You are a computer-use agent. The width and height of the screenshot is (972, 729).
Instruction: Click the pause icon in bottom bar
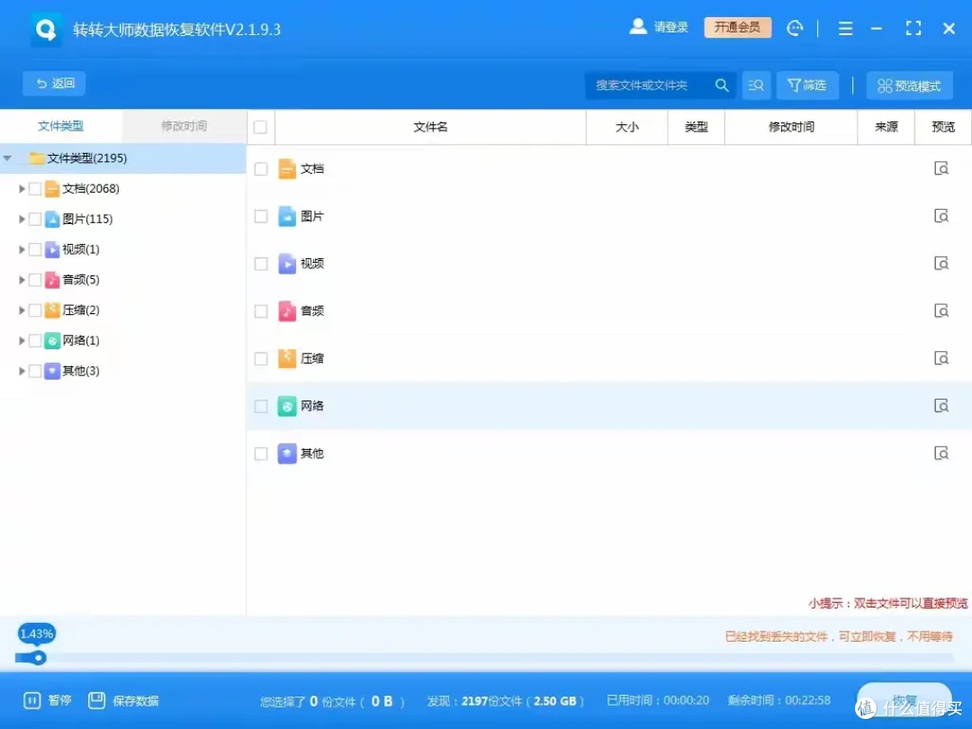[31, 700]
